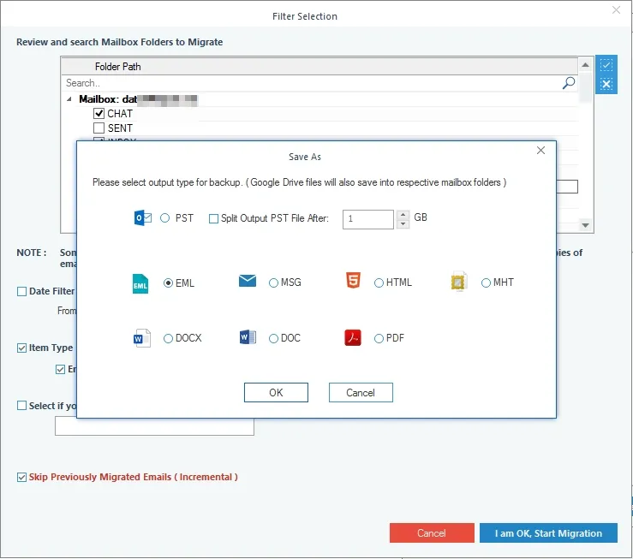The width and height of the screenshot is (633, 559).
Task: Toggle the checkbox under Item Type
Action: [60, 369]
